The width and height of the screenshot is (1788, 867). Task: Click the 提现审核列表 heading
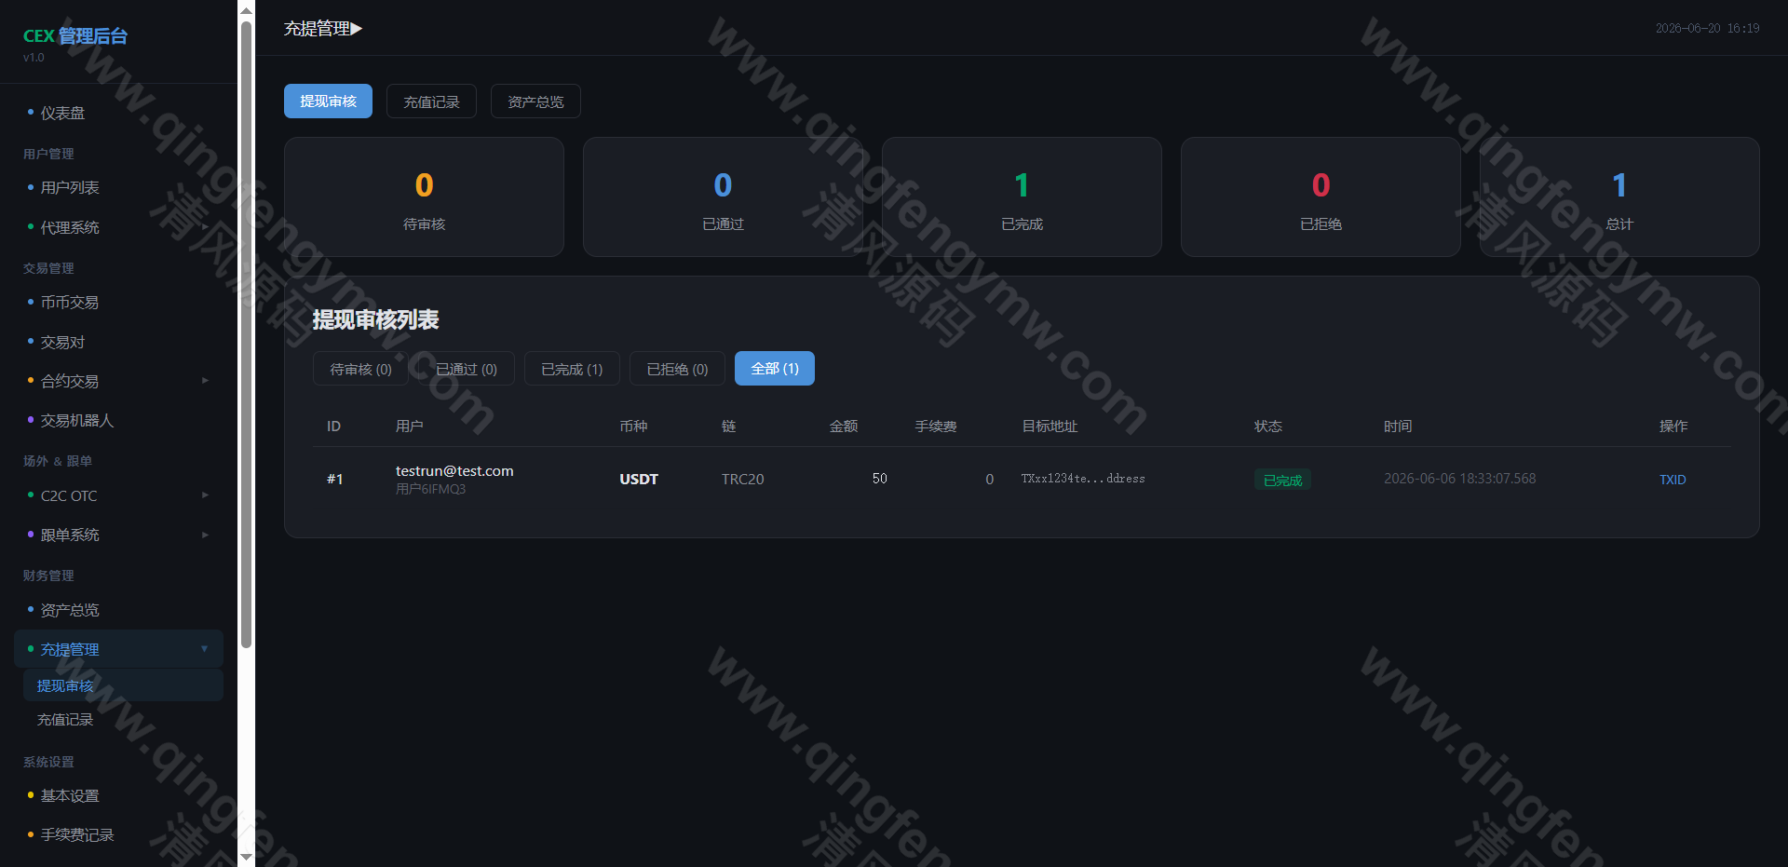[x=375, y=320]
